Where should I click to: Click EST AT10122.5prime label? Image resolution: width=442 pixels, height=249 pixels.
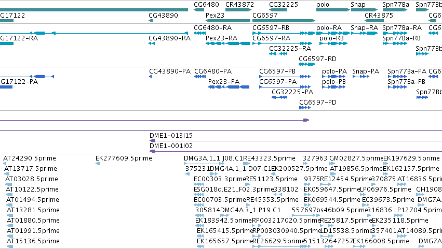(x=32, y=189)
